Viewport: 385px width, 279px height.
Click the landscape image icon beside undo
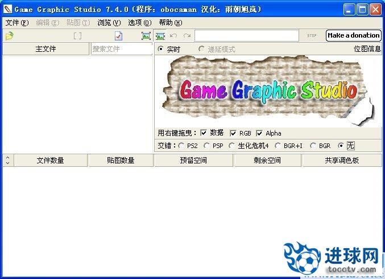click(x=160, y=36)
